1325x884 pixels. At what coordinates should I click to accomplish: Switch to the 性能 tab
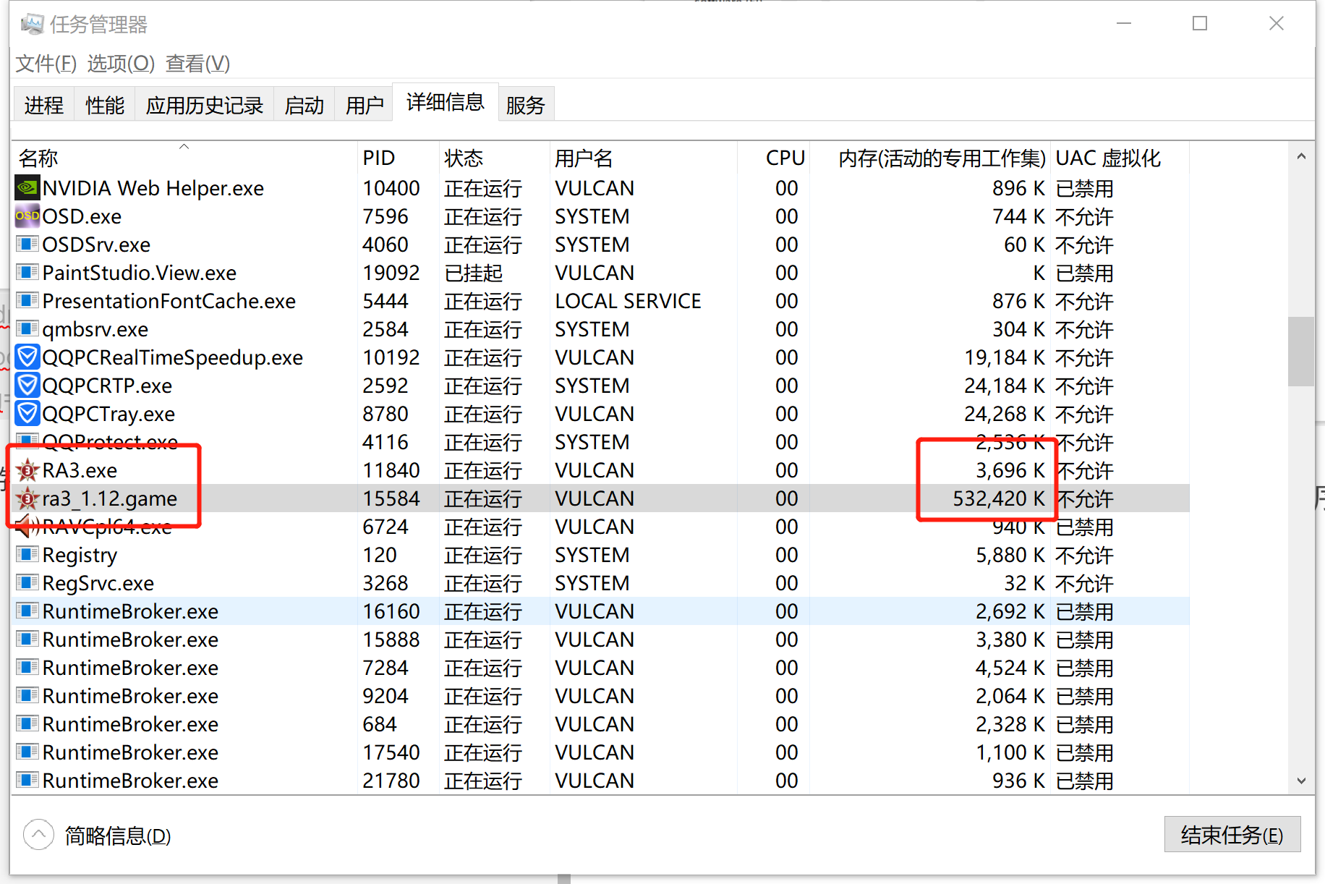pyautogui.click(x=103, y=104)
